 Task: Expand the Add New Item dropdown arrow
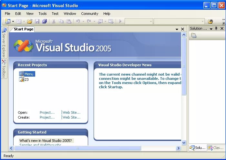coord(24,22)
